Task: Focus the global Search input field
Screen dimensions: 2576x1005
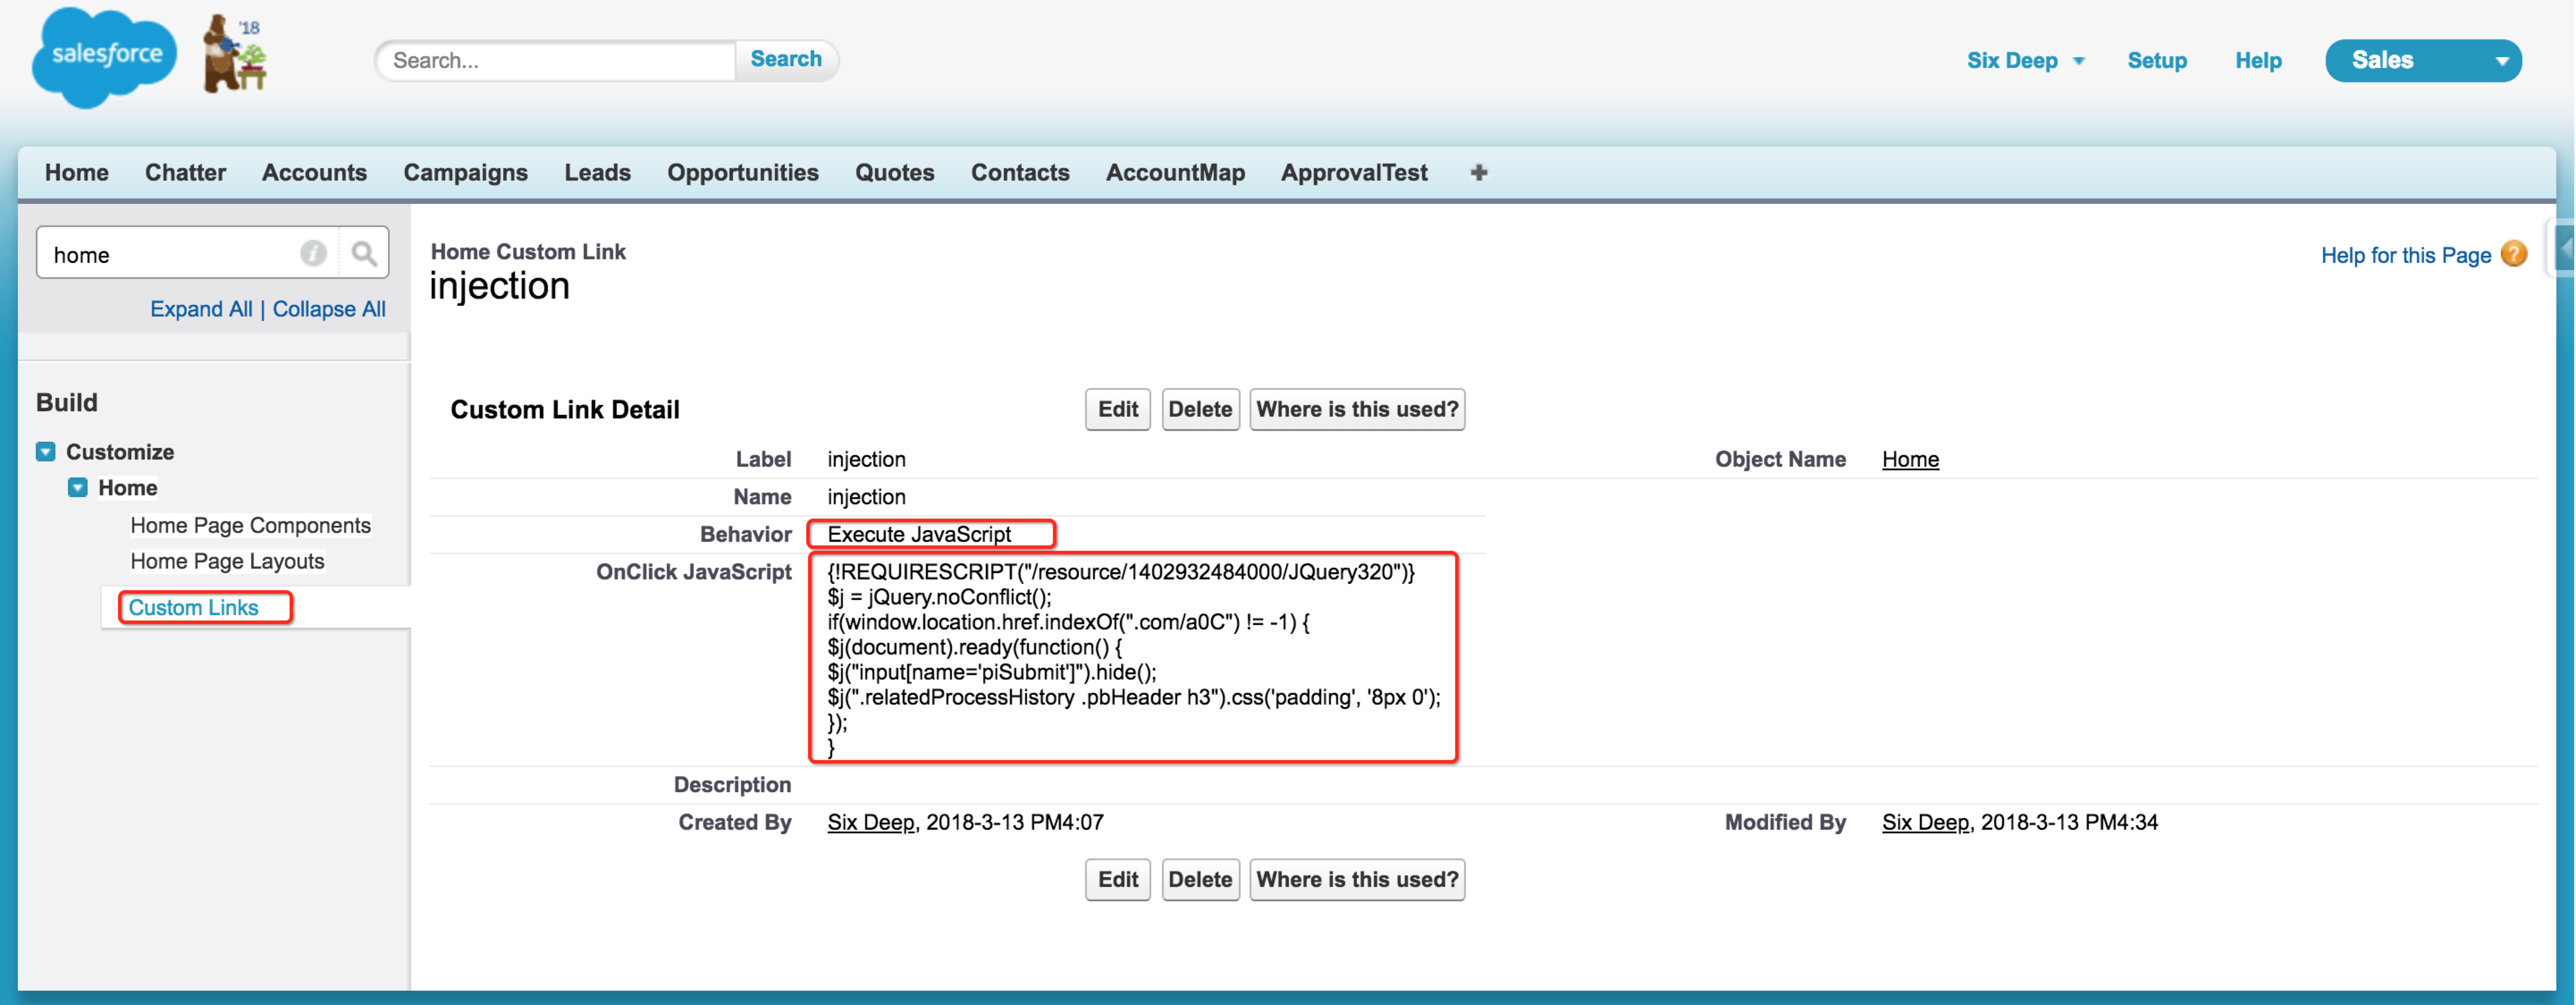Action: pyautogui.click(x=556, y=60)
